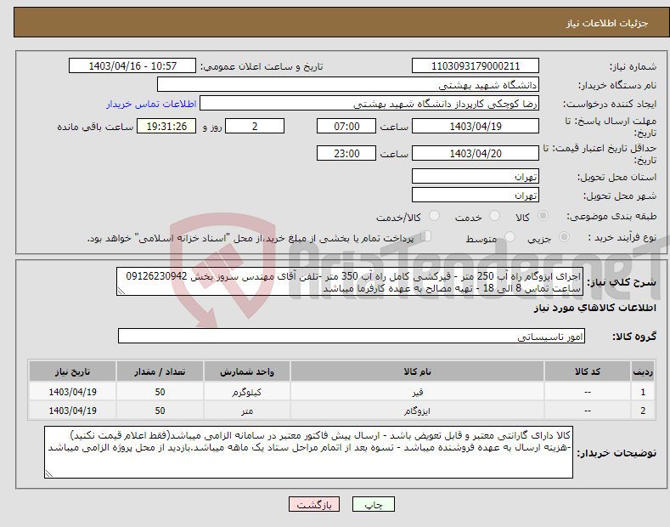Screen dimensions: 670x527
Task: Select the کالا/خدمت radio button
Action: [x=434, y=216]
